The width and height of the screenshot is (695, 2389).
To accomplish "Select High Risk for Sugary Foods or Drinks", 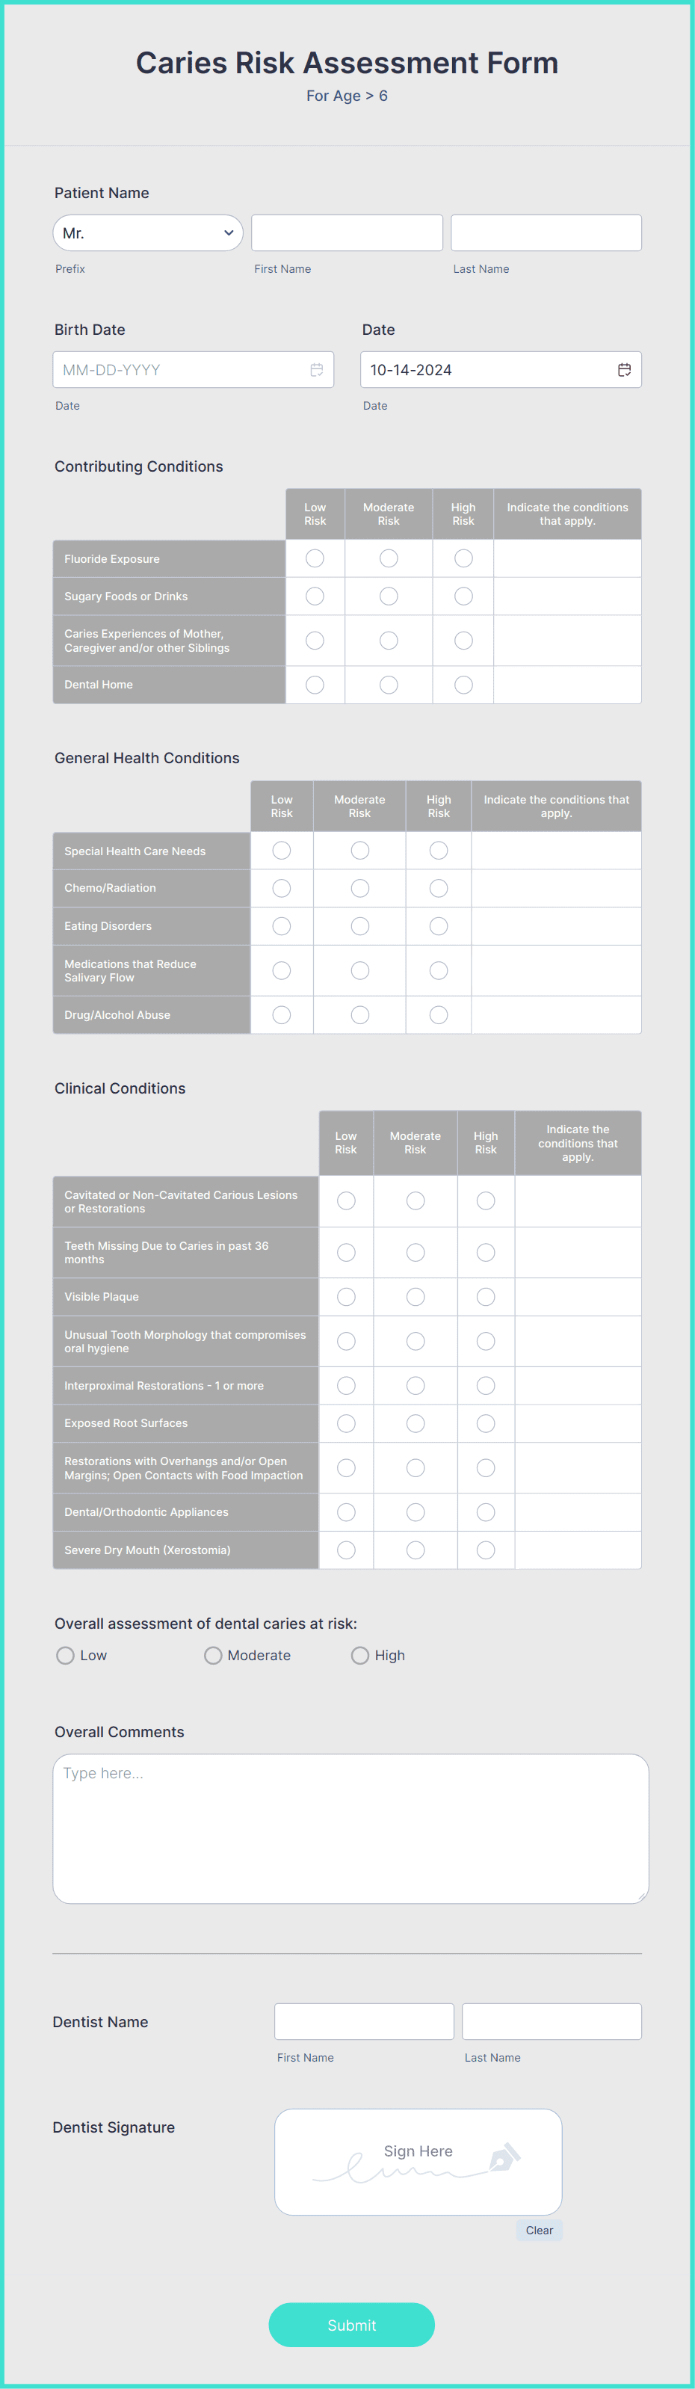I will coord(463,597).
